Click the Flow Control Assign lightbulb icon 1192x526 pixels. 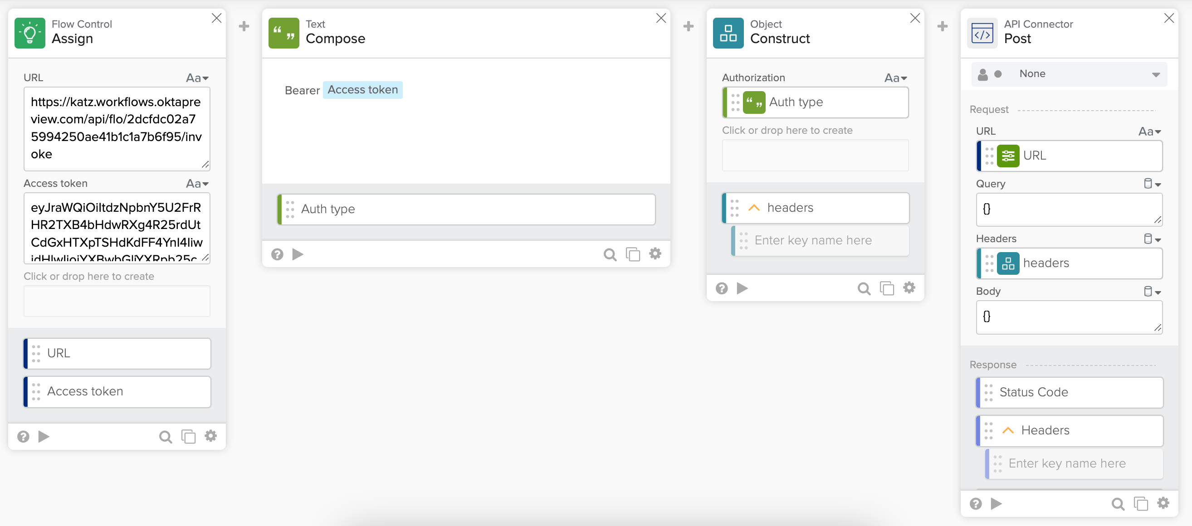[x=29, y=33]
